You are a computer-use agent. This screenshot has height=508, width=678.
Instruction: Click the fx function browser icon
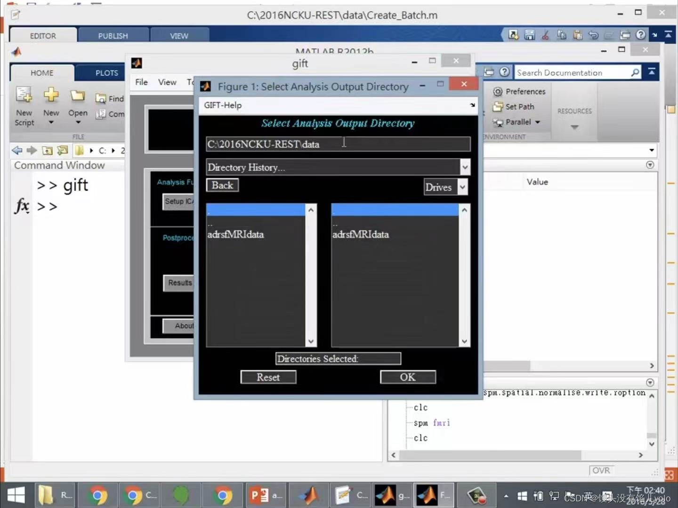coord(22,206)
